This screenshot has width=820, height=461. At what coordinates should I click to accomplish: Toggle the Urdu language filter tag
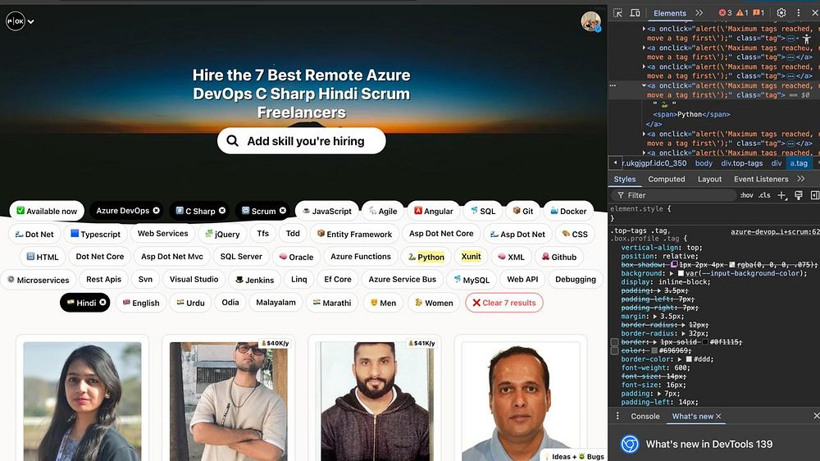point(190,303)
